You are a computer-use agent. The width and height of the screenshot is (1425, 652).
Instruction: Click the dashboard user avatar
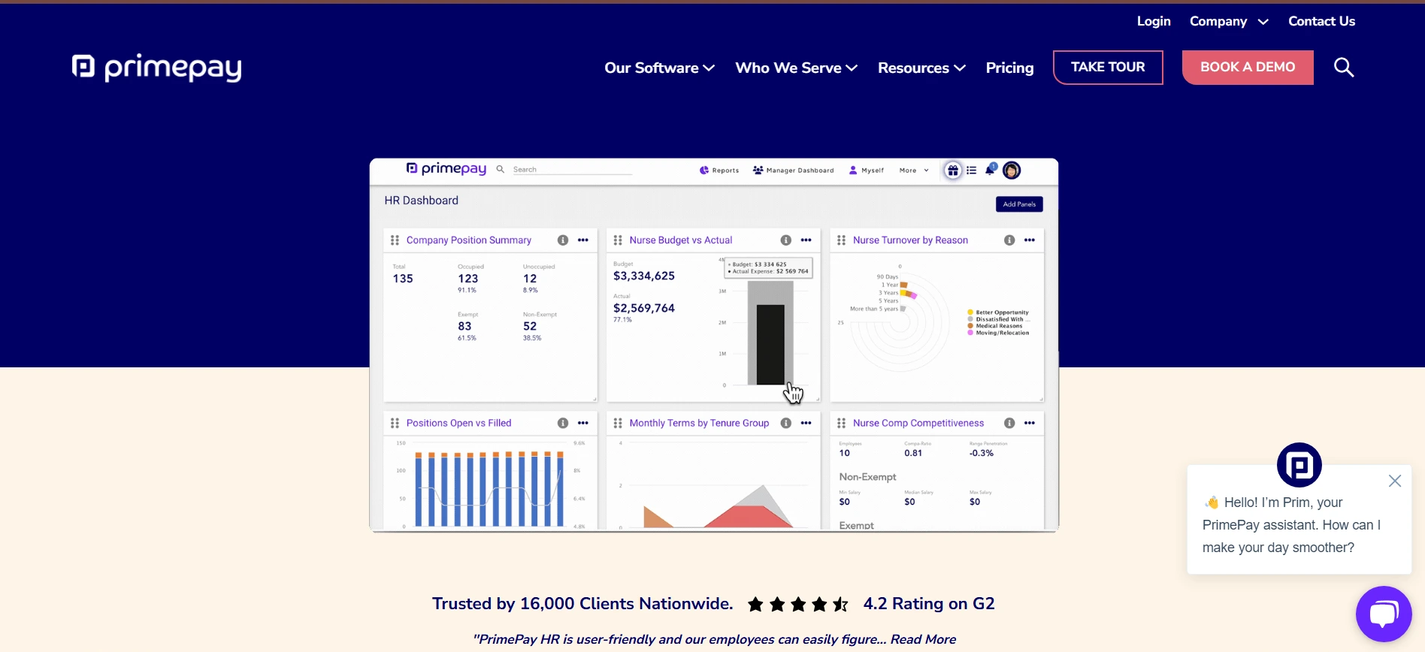(x=1012, y=171)
